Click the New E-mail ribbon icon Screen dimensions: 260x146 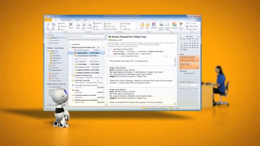coord(48,25)
